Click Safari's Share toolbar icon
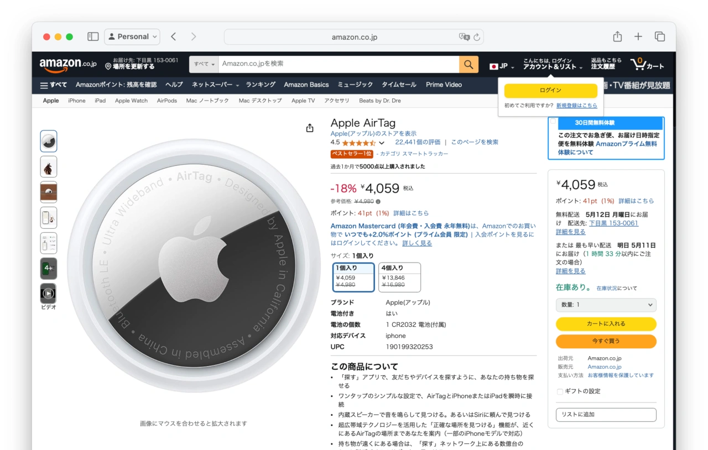Image resolution: width=708 pixels, height=450 pixels. pos(617,36)
